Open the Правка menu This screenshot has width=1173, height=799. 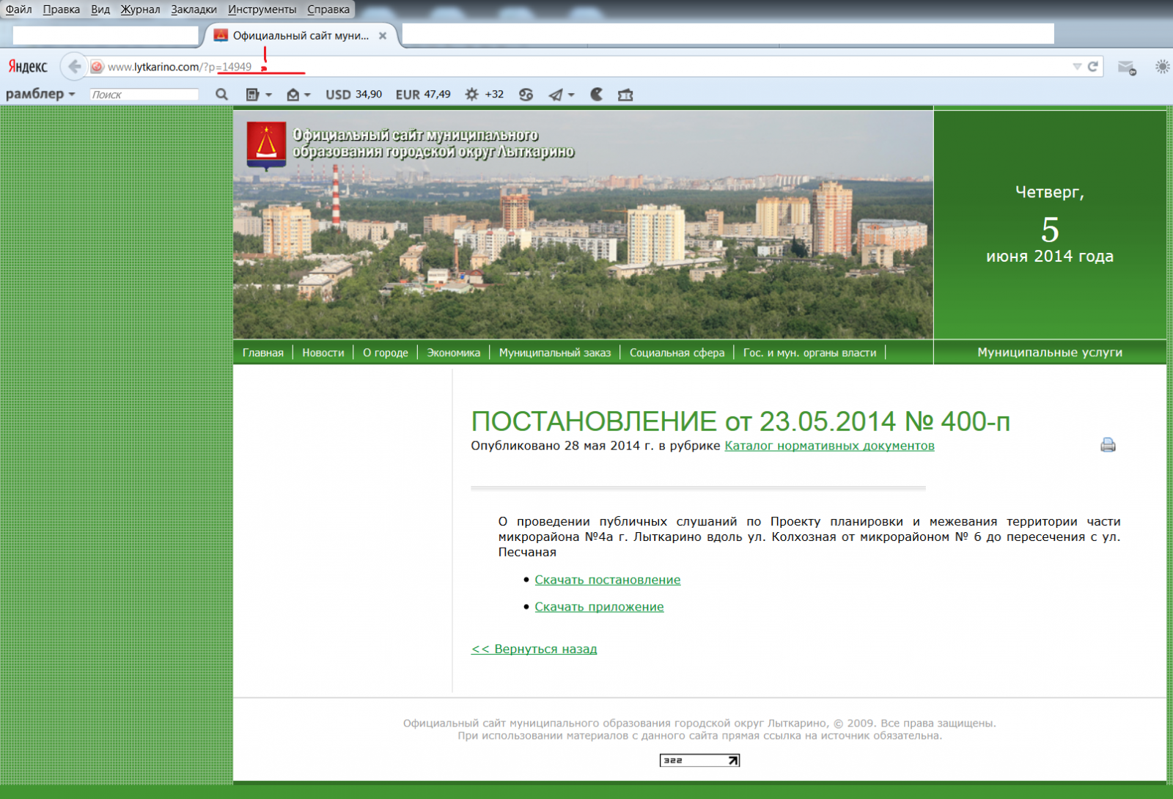coord(62,10)
